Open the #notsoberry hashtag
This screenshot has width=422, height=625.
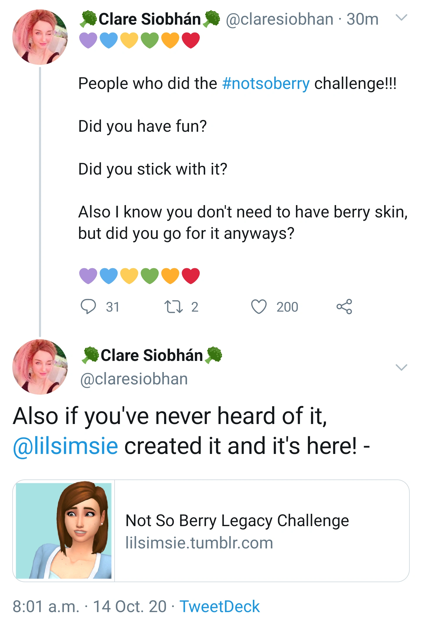[x=266, y=84]
